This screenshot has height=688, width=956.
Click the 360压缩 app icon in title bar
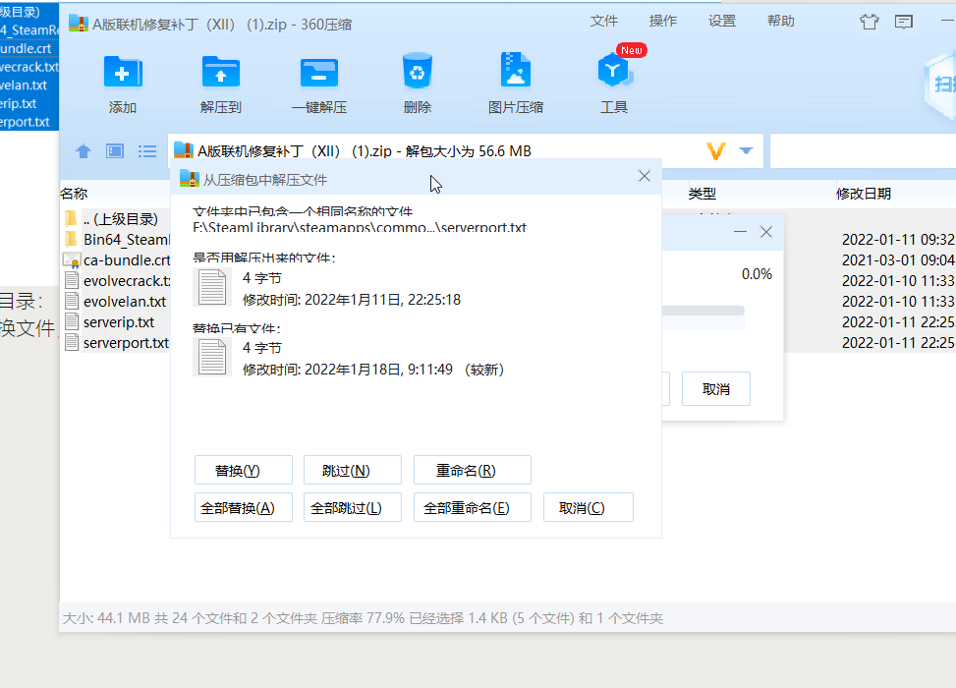[x=79, y=24]
